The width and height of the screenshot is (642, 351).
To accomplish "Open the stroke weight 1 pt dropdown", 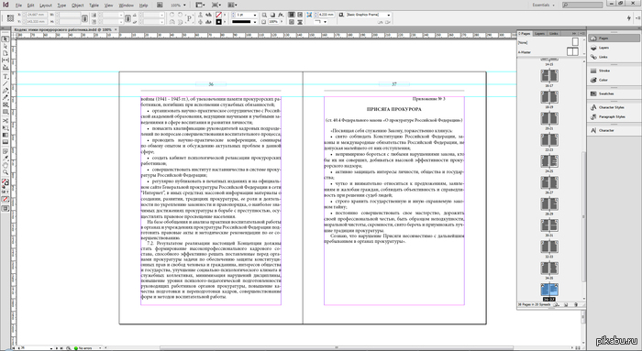I will tap(255, 15).
